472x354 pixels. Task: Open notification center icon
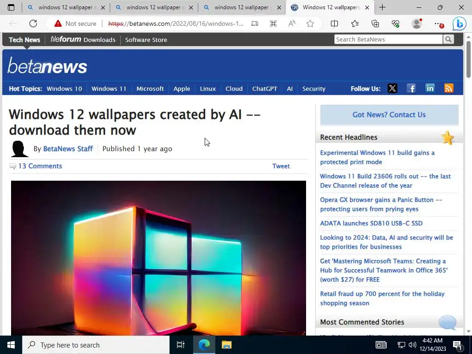point(458,345)
